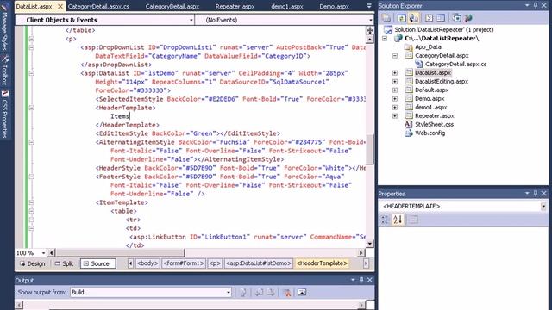Select the <p> tag navigator
552x310 pixels.
tap(215, 263)
